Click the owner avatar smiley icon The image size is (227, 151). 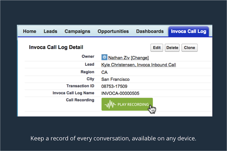tap(104, 57)
